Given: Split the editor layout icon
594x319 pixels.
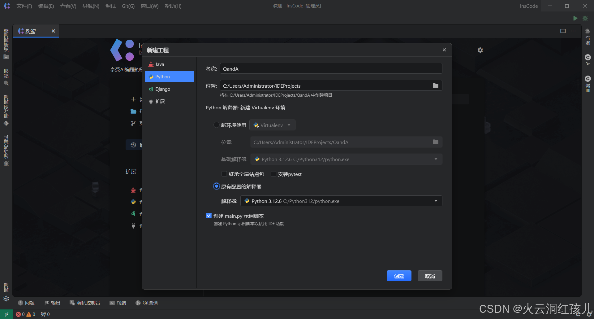Looking at the screenshot, I should point(563,31).
